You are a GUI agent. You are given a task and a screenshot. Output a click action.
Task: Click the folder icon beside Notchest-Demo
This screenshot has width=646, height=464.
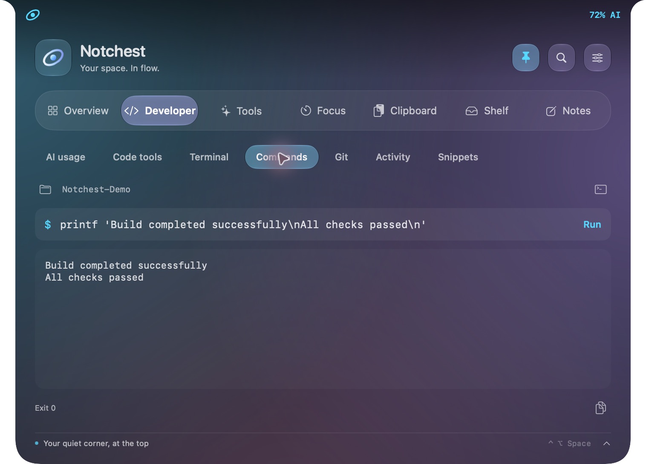tap(45, 189)
